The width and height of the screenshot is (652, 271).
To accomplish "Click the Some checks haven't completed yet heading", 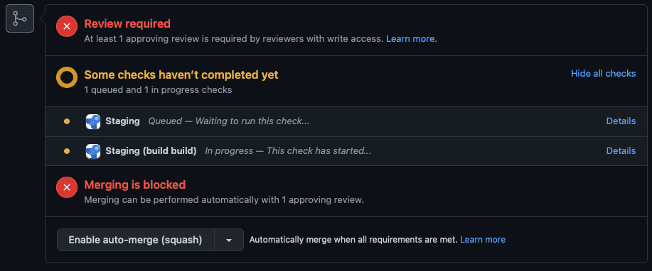I will pyautogui.click(x=181, y=74).
